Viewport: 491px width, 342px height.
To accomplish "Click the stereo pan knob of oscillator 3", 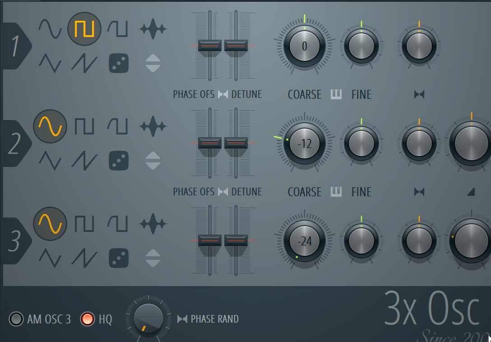I will [x=419, y=241].
